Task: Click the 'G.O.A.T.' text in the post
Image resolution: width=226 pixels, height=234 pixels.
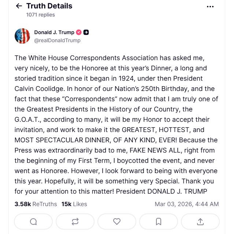Action: pyautogui.click(x=30, y=120)
